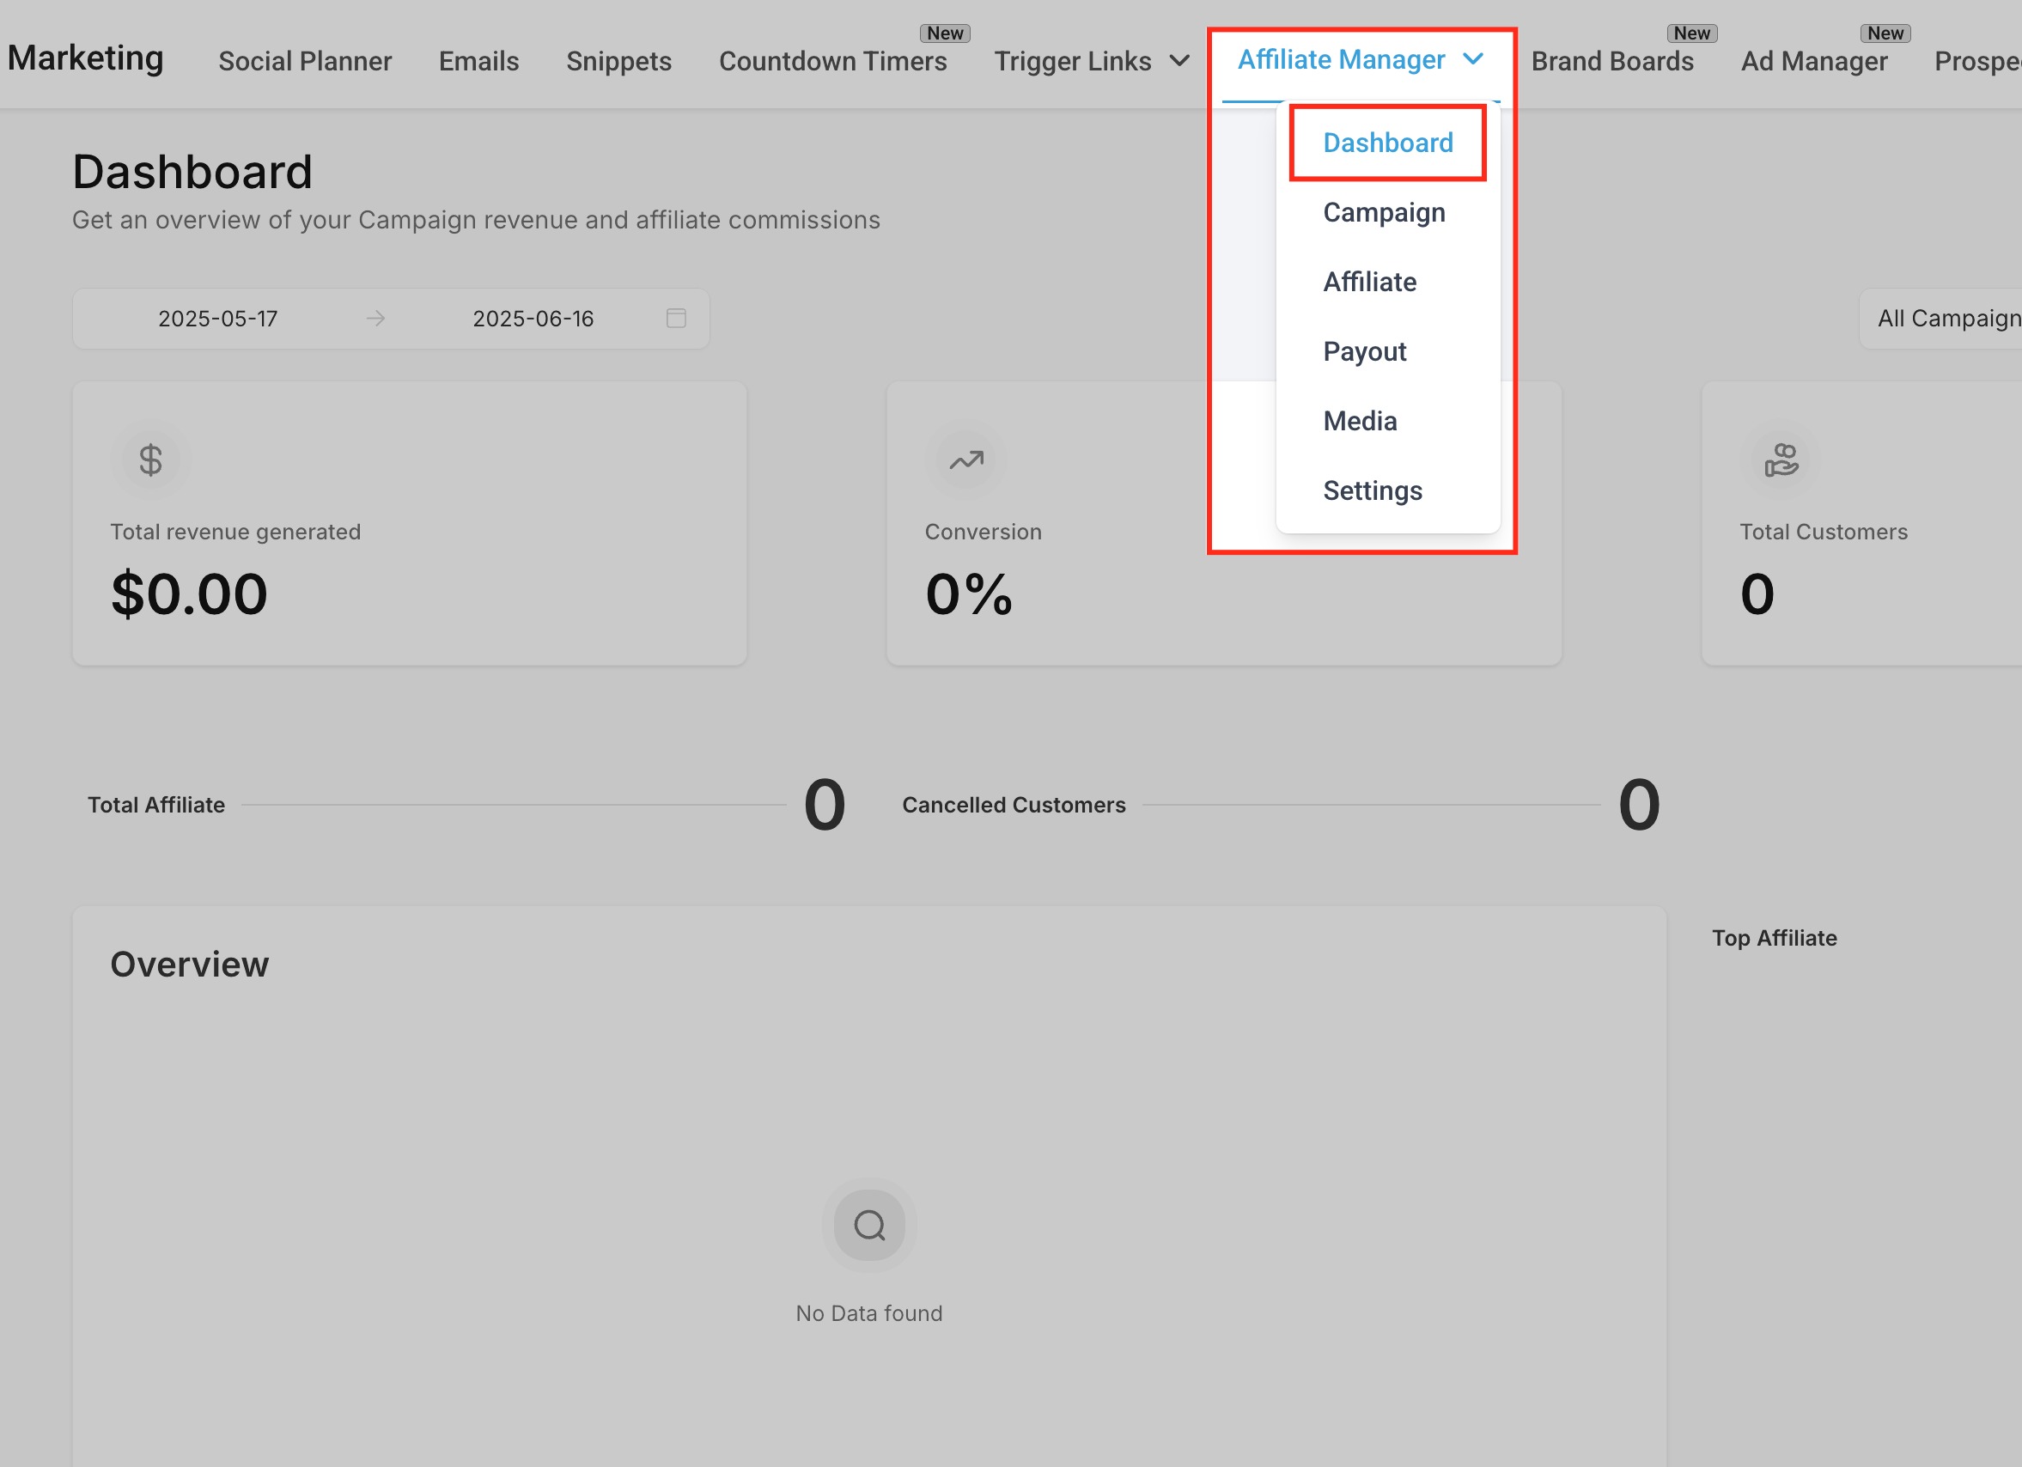Open the Emails tab
The height and width of the screenshot is (1467, 2022).
point(478,61)
